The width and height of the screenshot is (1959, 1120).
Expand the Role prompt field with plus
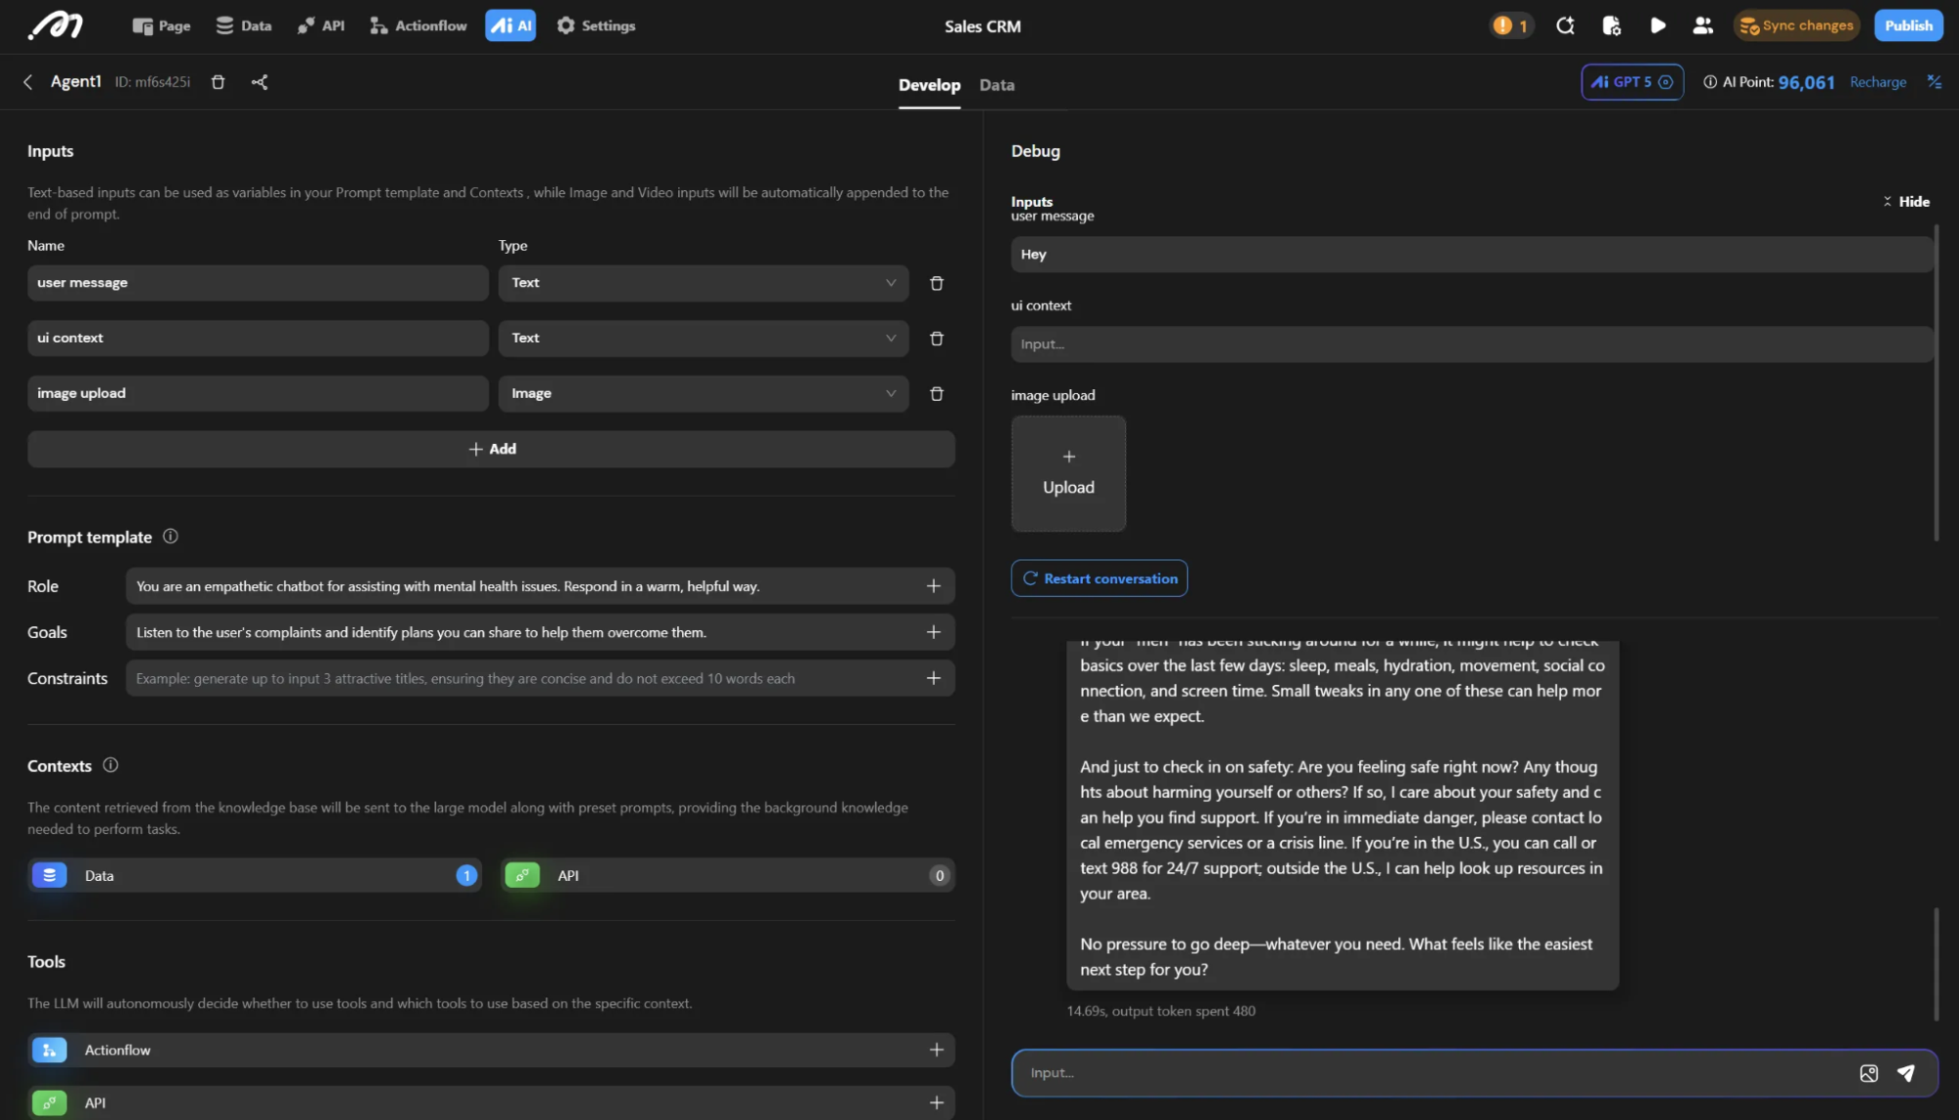[933, 586]
